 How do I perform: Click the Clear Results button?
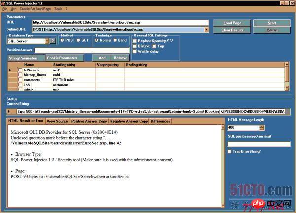(232, 30)
